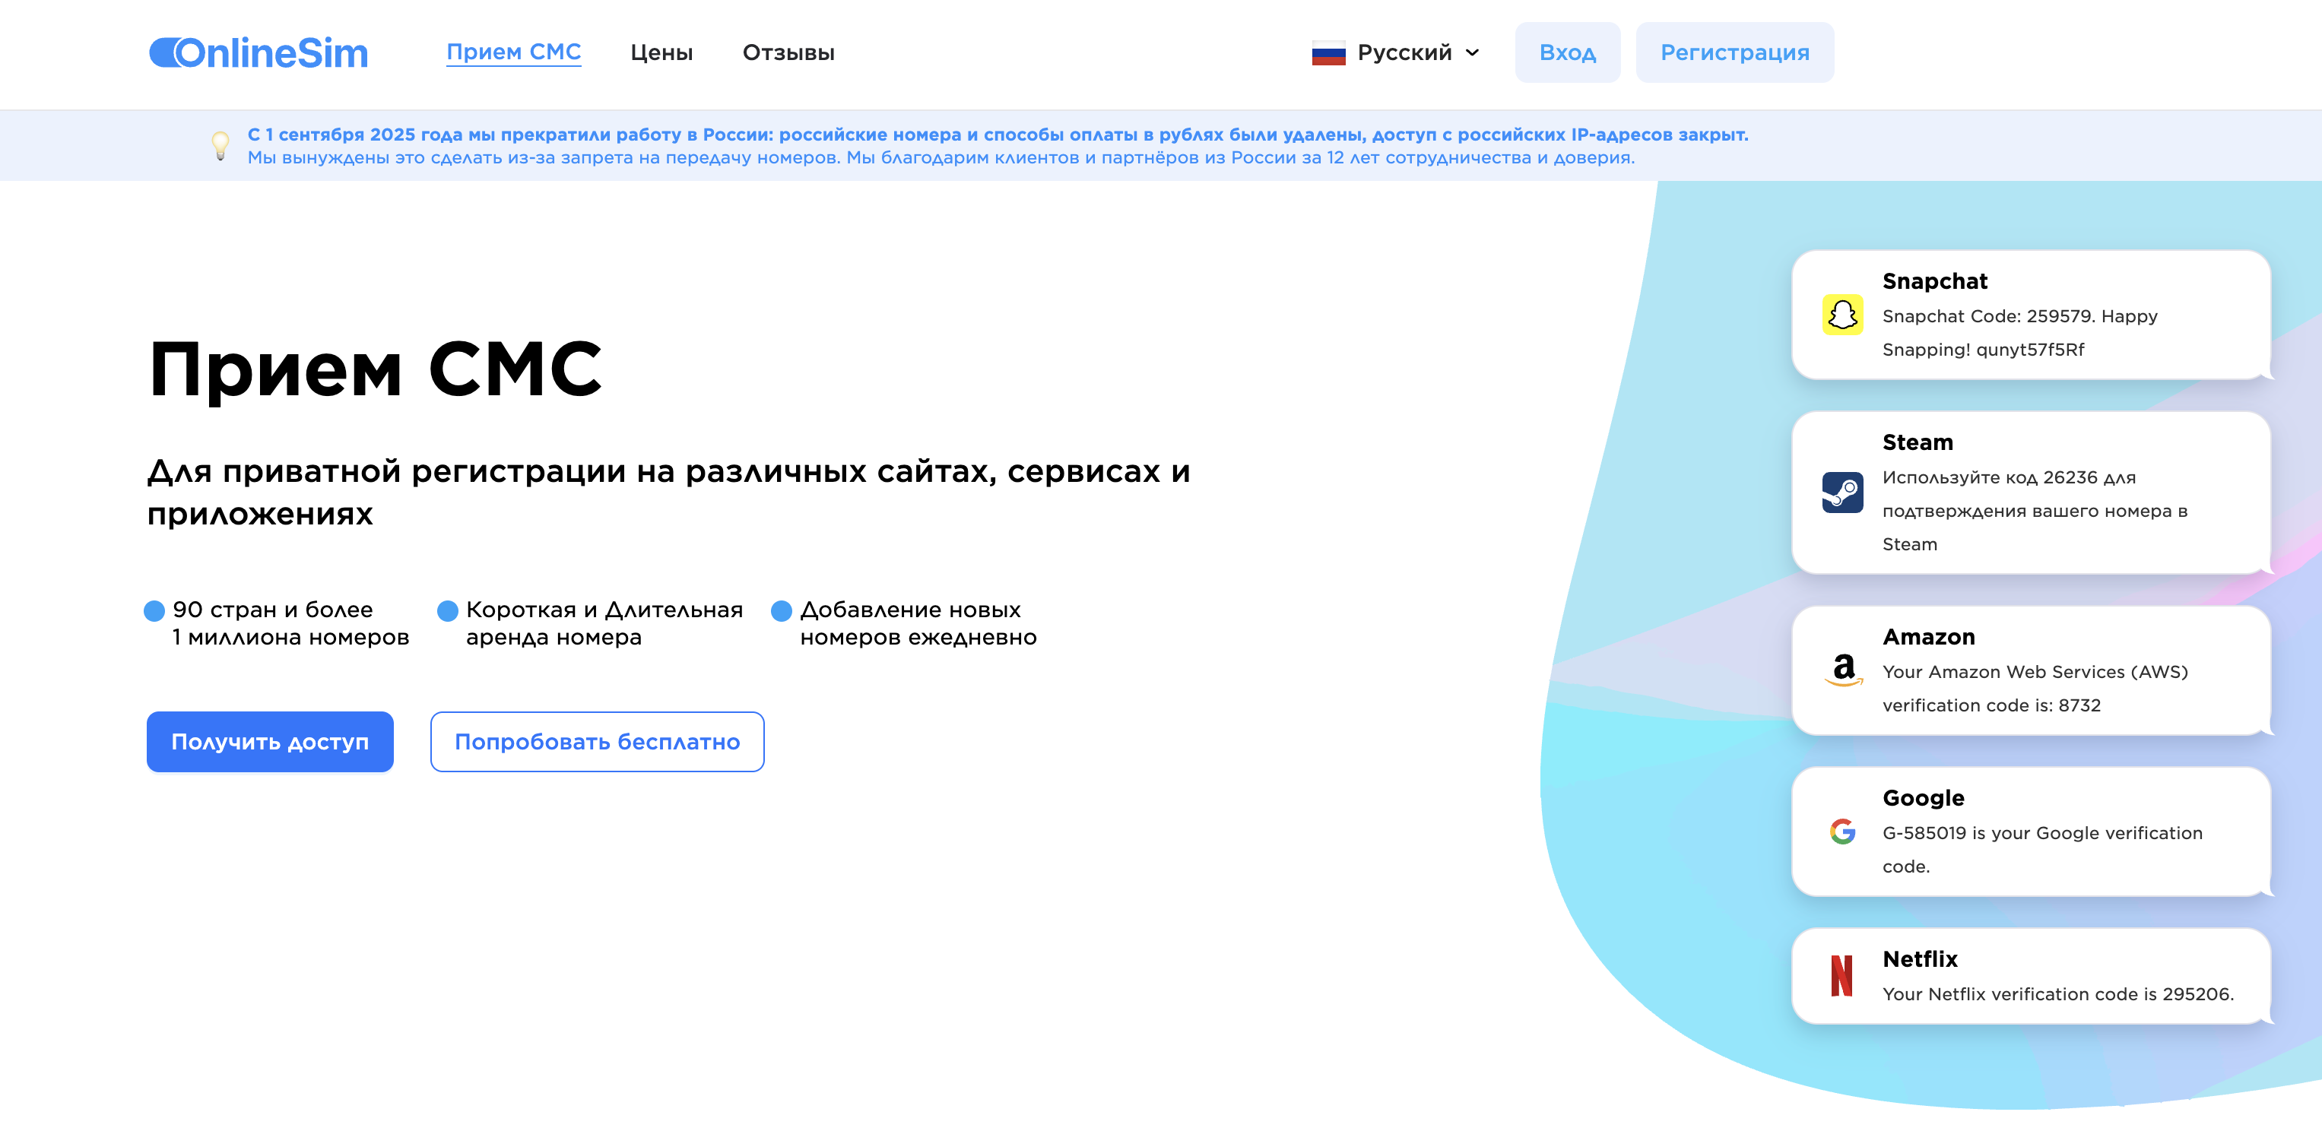Screen dimensions: 2322x1131
Task: Click the Snapchat ghost icon
Action: pos(1841,315)
